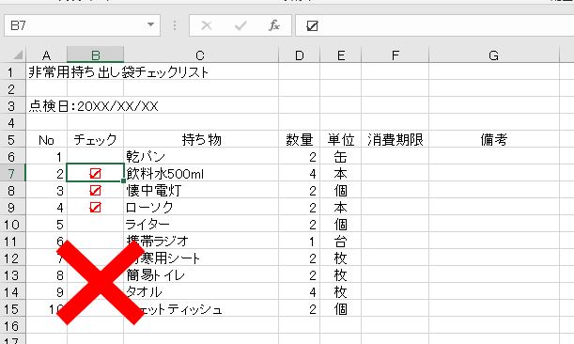Viewport: 574px width, 344px height.
Task: Click the ローソク cell
Action: coord(201,208)
